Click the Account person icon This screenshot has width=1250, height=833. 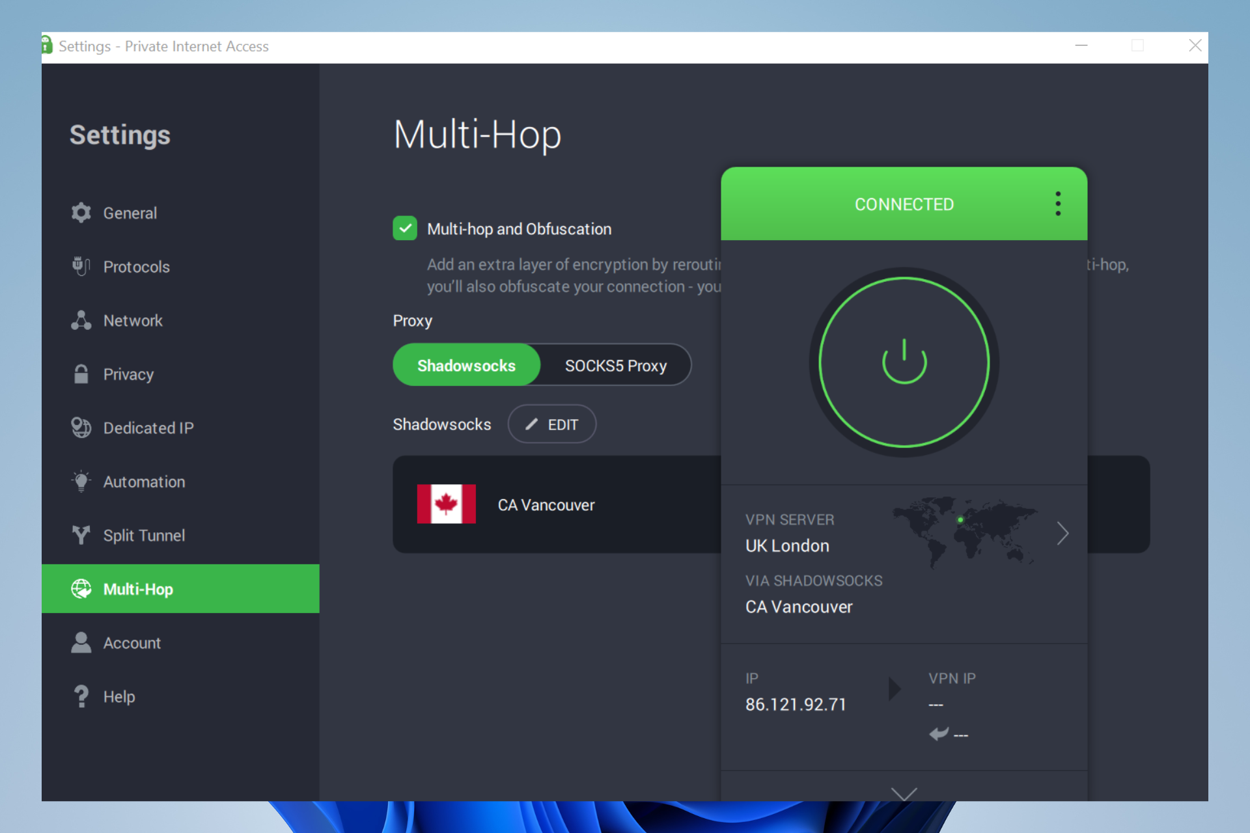pos(81,642)
